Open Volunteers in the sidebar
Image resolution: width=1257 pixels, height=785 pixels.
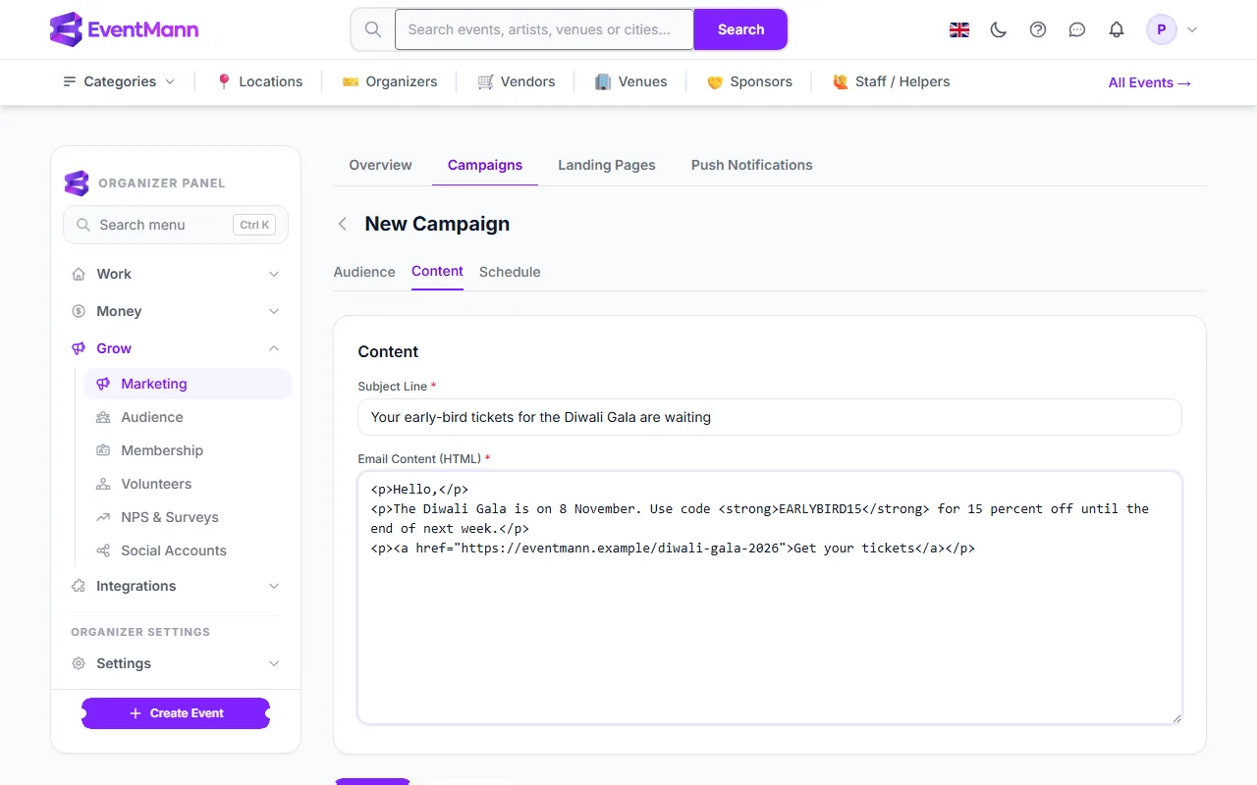coord(188,484)
